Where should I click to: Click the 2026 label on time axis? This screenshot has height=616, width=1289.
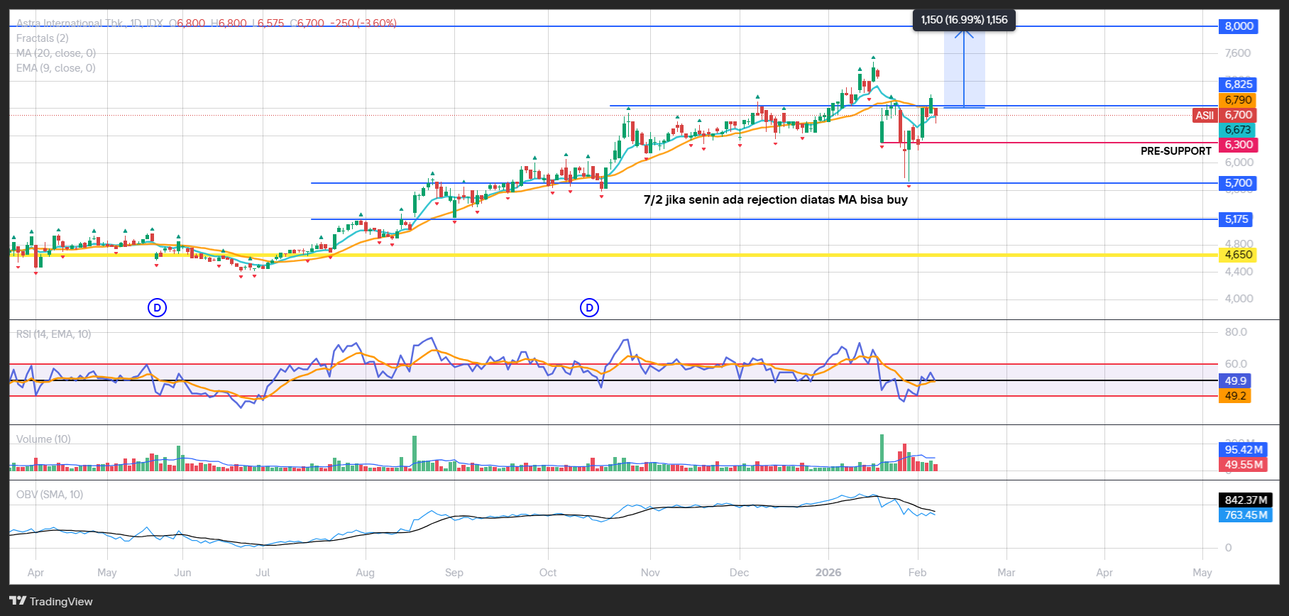coord(828,573)
